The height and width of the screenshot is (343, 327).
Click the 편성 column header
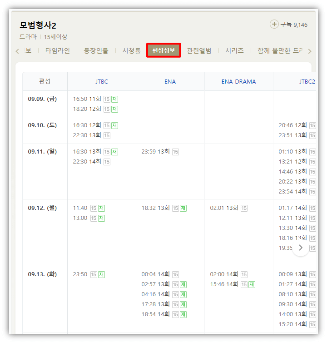coord(45,81)
